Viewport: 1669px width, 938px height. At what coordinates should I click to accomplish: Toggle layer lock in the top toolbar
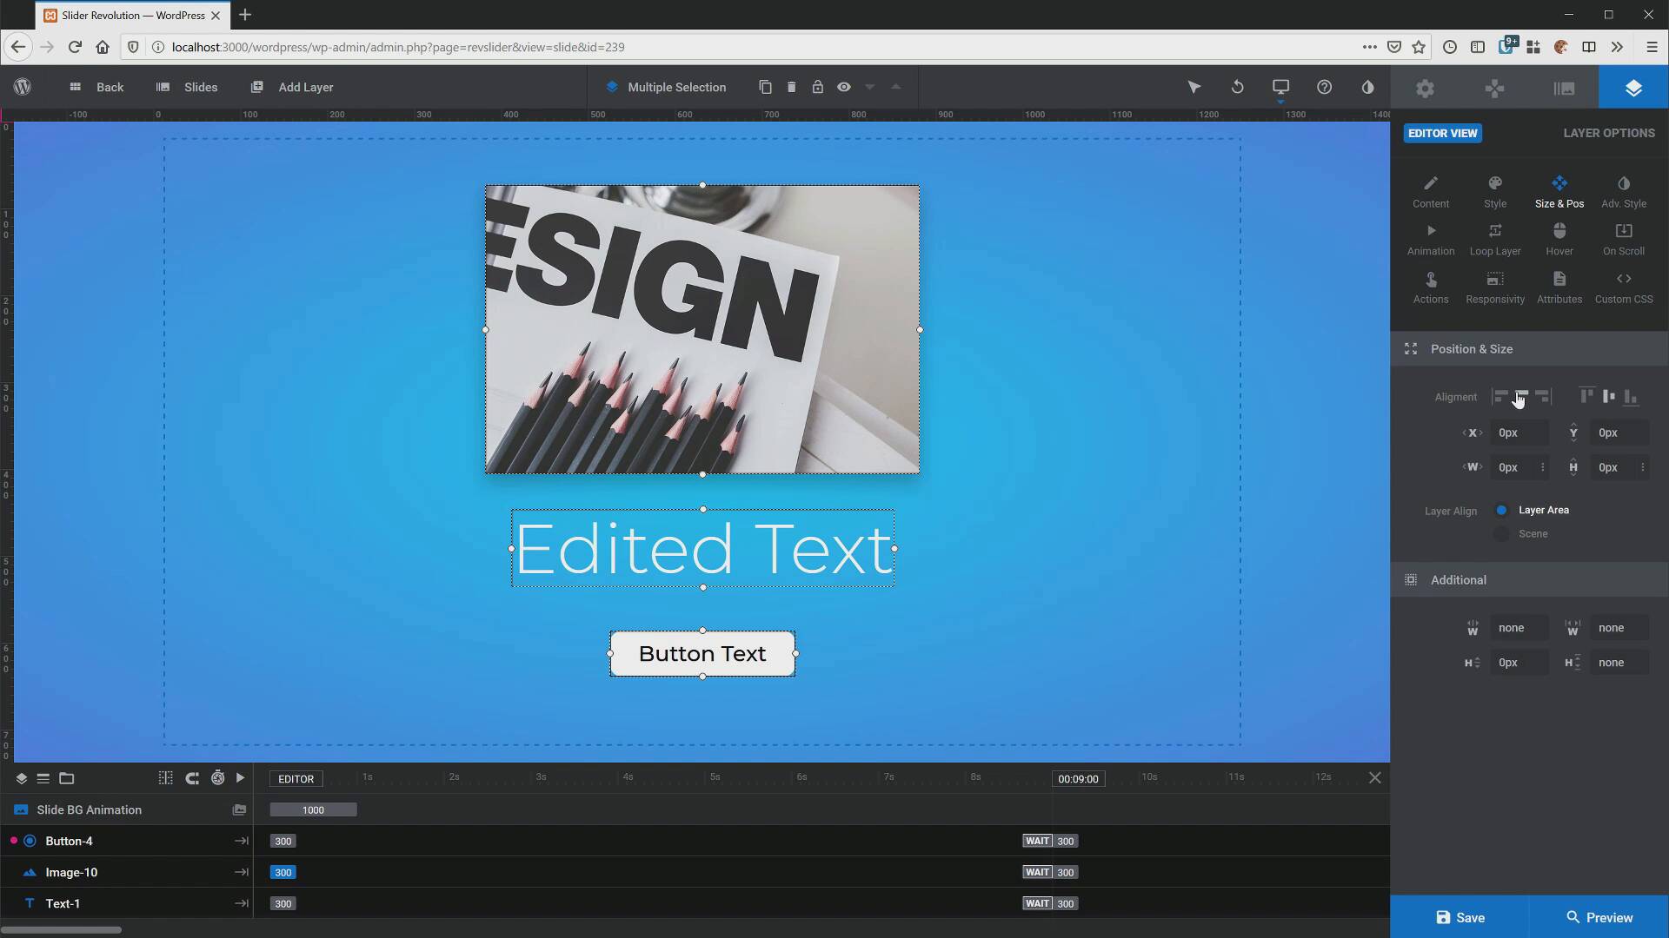818,87
